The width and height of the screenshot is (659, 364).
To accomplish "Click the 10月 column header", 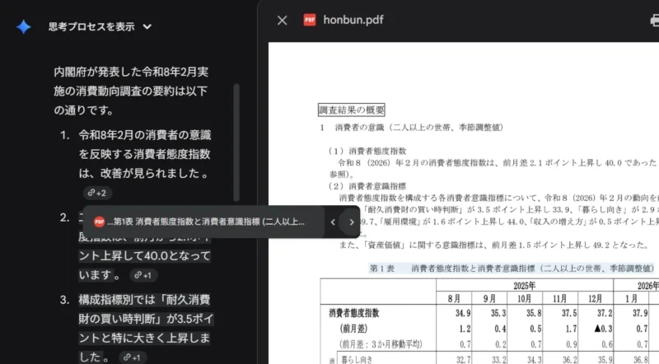I will [524, 299].
